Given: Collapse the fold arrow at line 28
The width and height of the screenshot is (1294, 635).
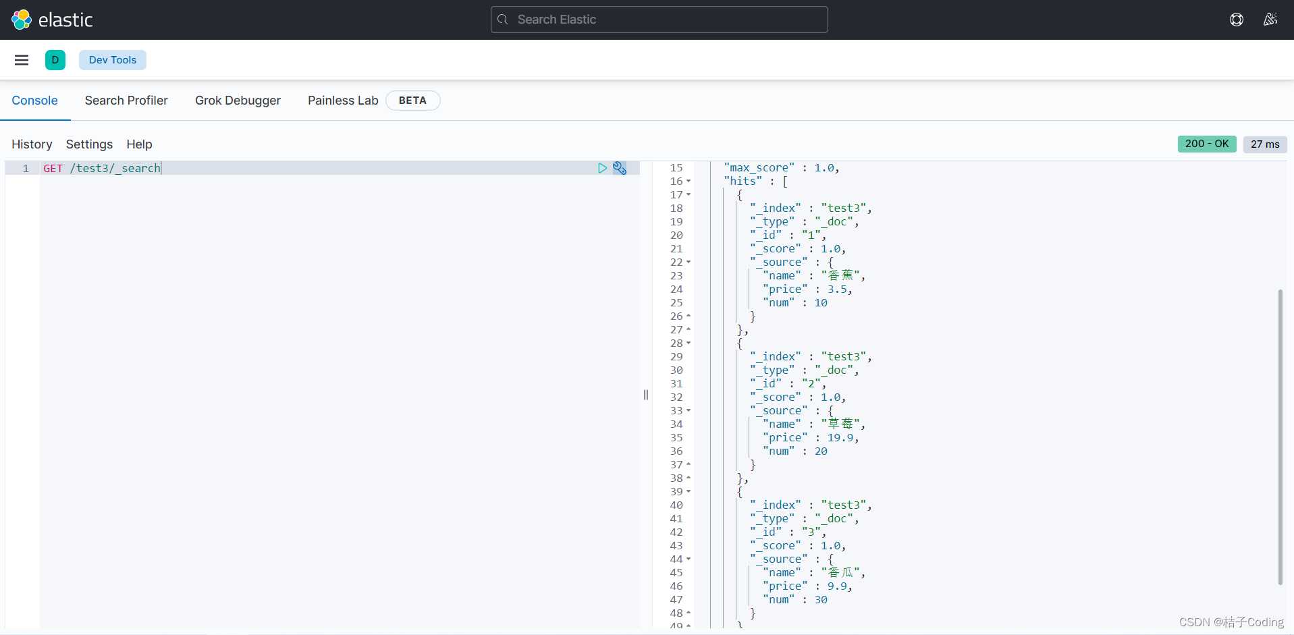Looking at the screenshot, I should [x=689, y=343].
